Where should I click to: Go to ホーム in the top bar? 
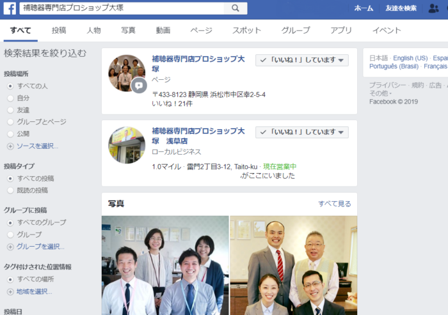[364, 8]
